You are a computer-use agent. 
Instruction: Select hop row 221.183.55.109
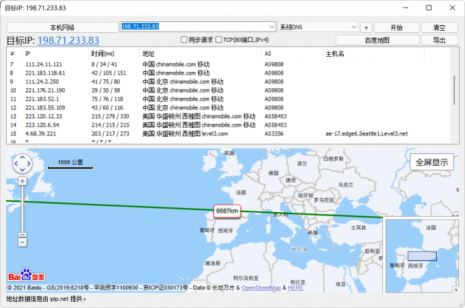click(228, 107)
